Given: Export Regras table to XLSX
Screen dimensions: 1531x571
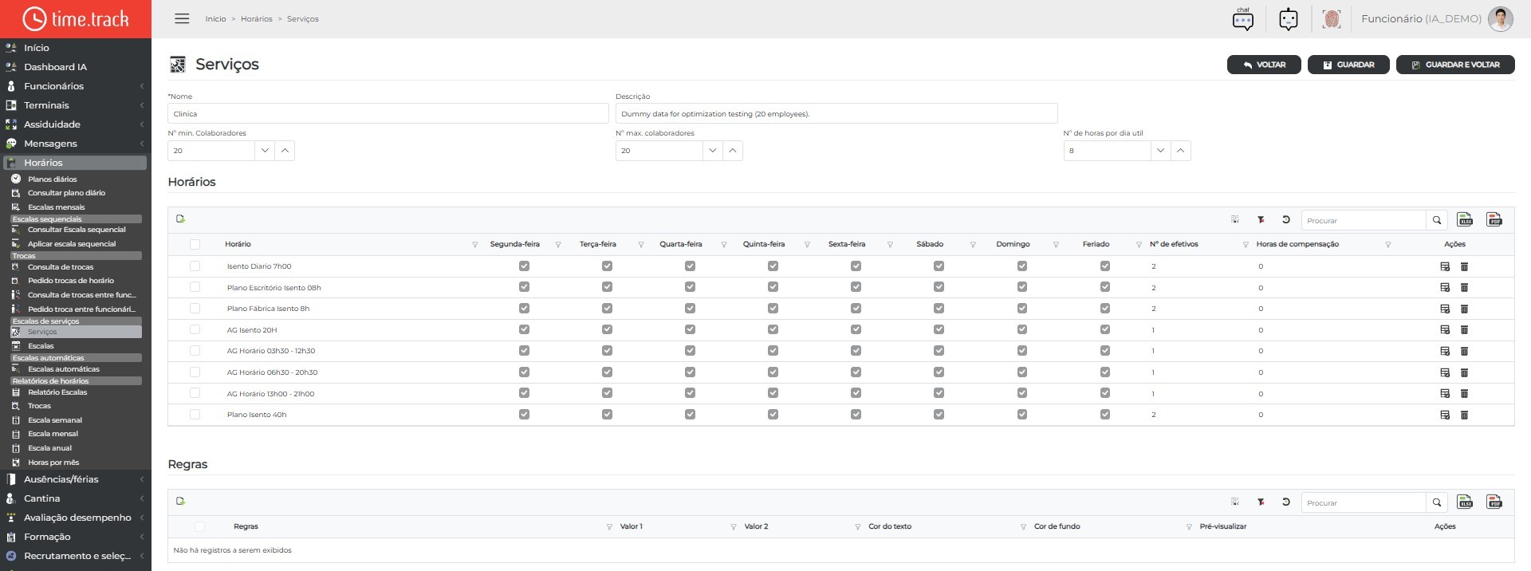Looking at the screenshot, I should point(1465,502).
